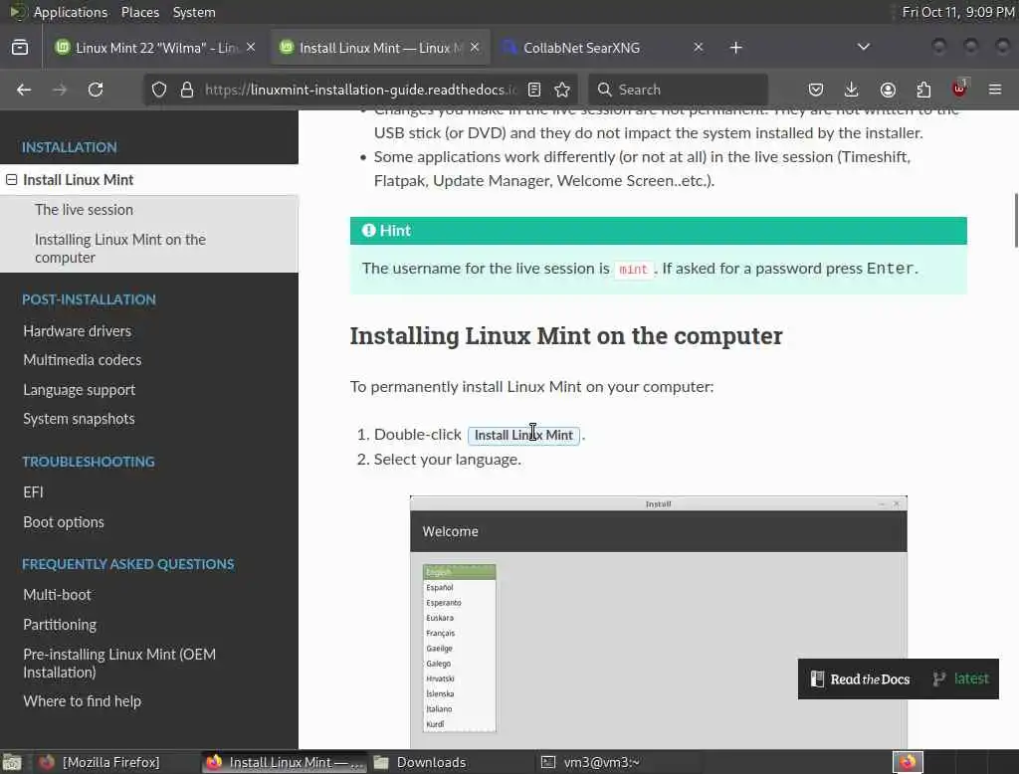View site security padlock info
Screen dimensions: 1019x774
tap(187, 90)
